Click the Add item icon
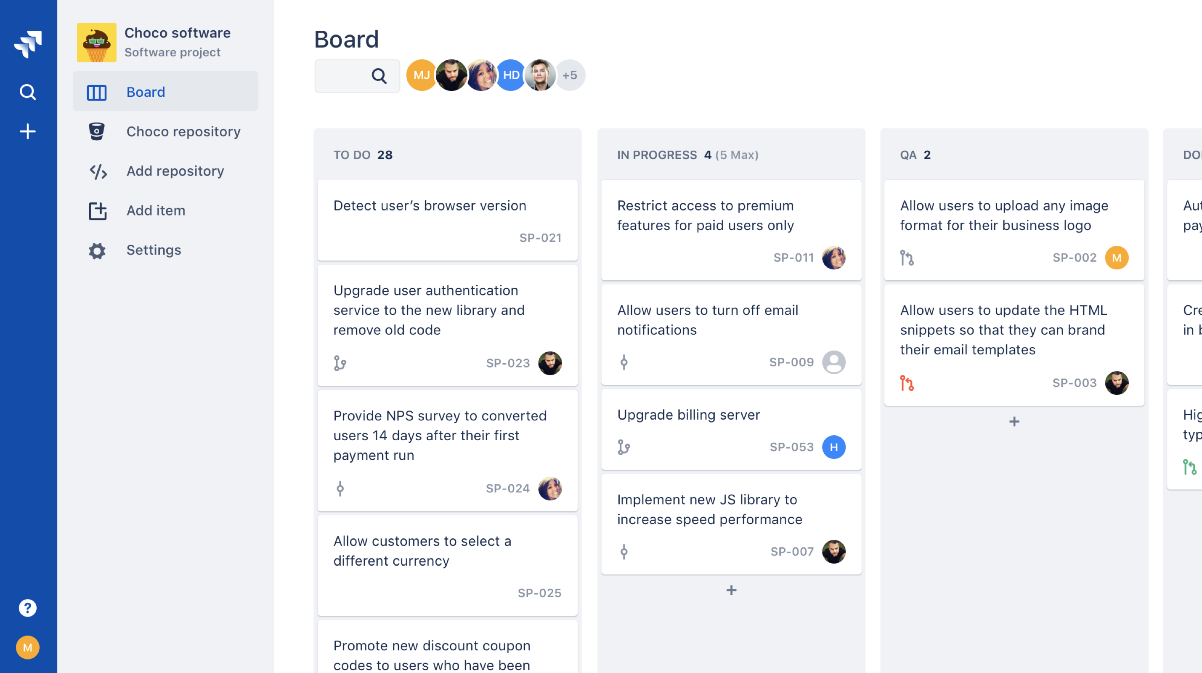The height and width of the screenshot is (673, 1202). click(97, 210)
